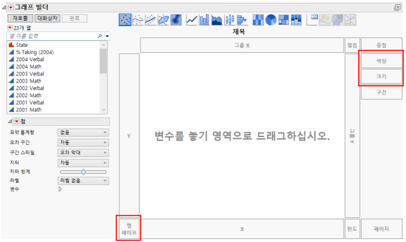Image resolution: width=406 pixels, height=242 pixels.
Task: Open the 그래프 빌더 red triangle menu
Action: click(11, 8)
